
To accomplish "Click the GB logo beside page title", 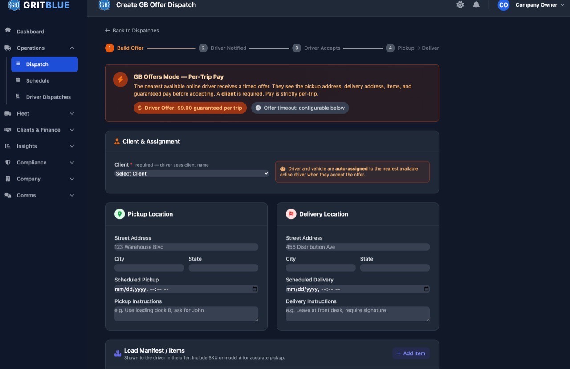I will coord(104,5).
